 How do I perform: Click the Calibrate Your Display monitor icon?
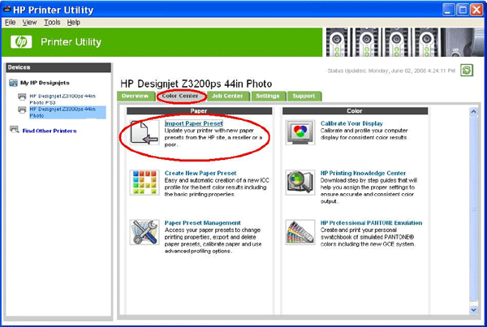pos(300,132)
